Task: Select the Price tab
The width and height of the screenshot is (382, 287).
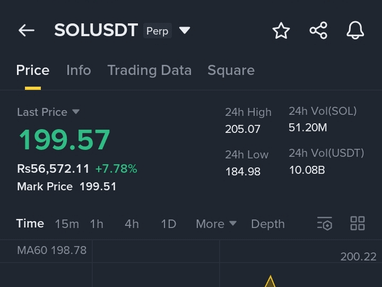Action: [33, 70]
